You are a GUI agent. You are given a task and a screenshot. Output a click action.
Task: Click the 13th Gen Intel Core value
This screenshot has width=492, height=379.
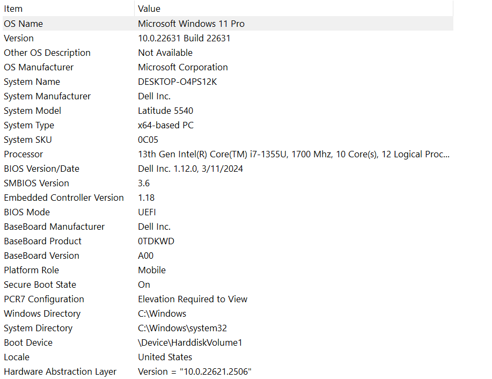293,154
